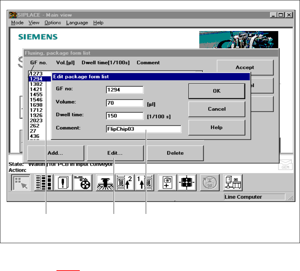Click the Comment field containing FlipChip03

coord(144,129)
